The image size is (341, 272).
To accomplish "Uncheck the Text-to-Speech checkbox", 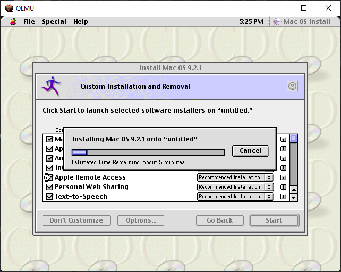I will click(x=49, y=197).
